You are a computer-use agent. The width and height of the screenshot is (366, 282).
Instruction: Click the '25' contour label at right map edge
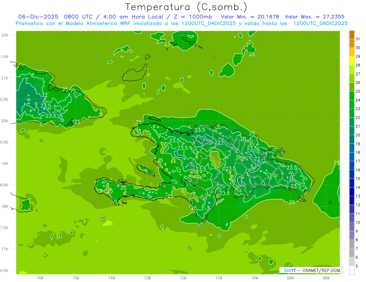(x=337, y=163)
